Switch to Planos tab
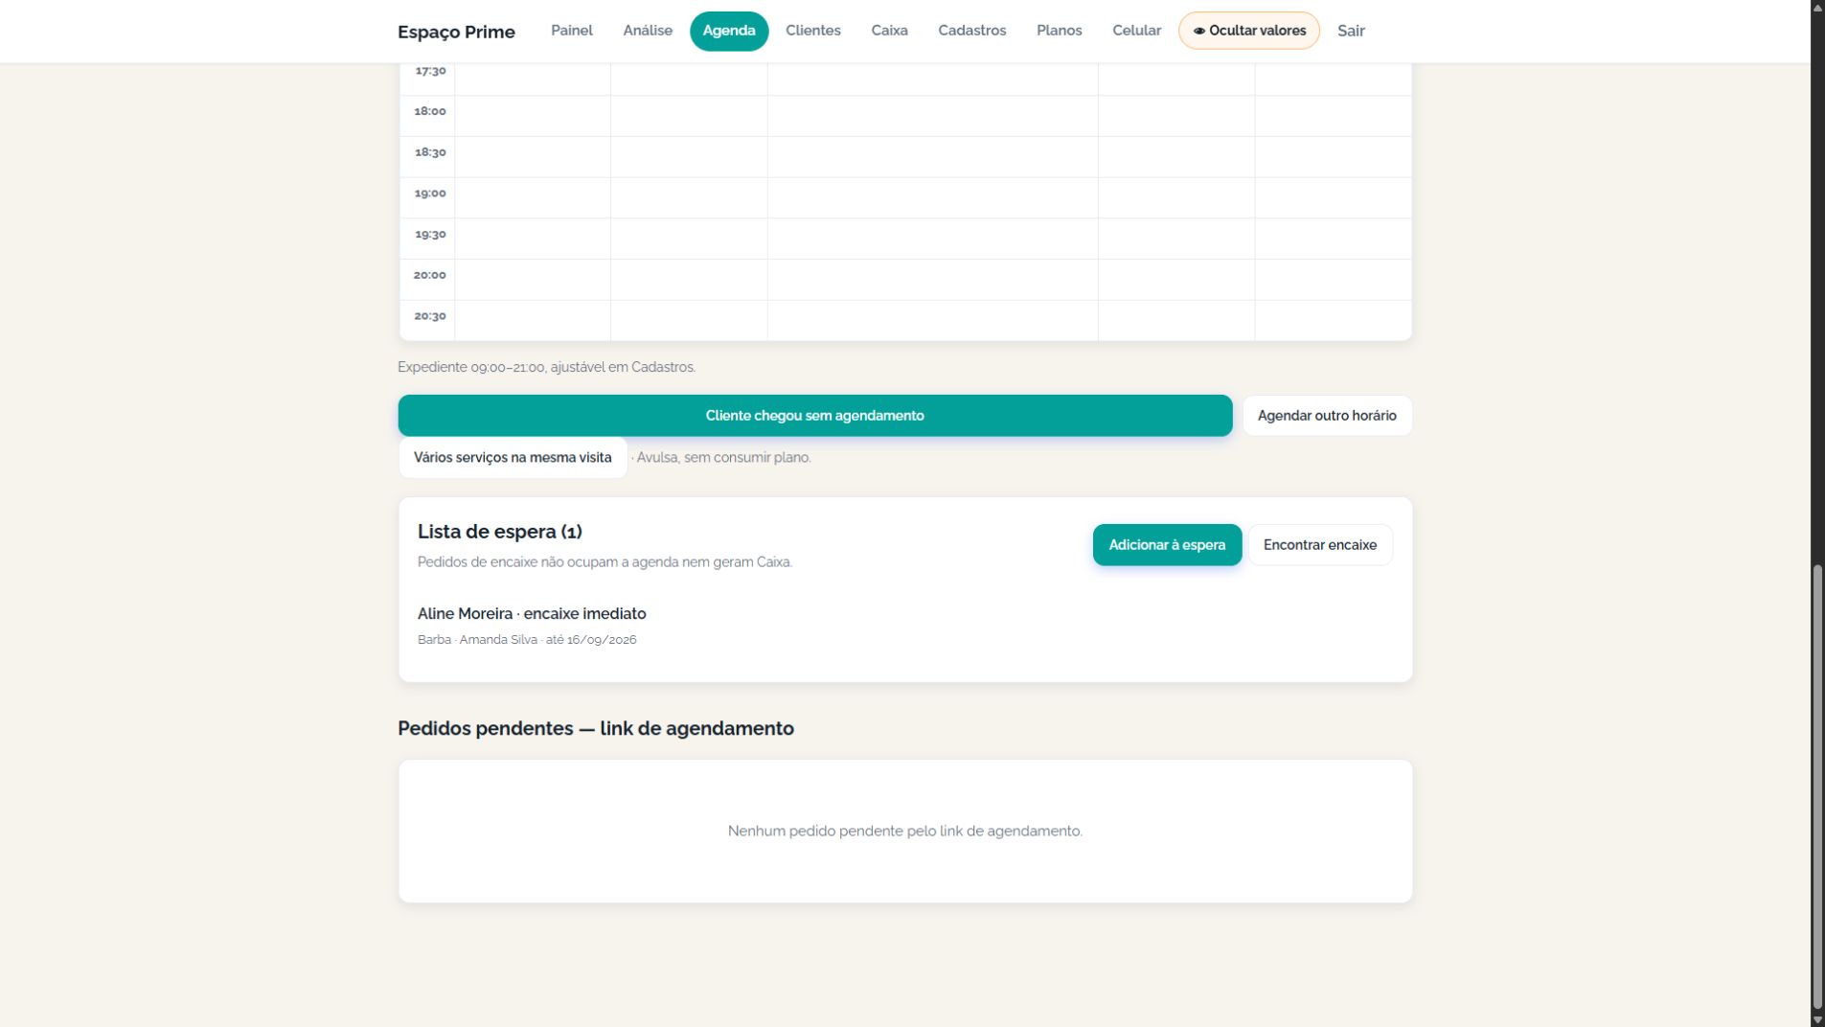The width and height of the screenshot is (1825, 1027). click(1059, 31)
